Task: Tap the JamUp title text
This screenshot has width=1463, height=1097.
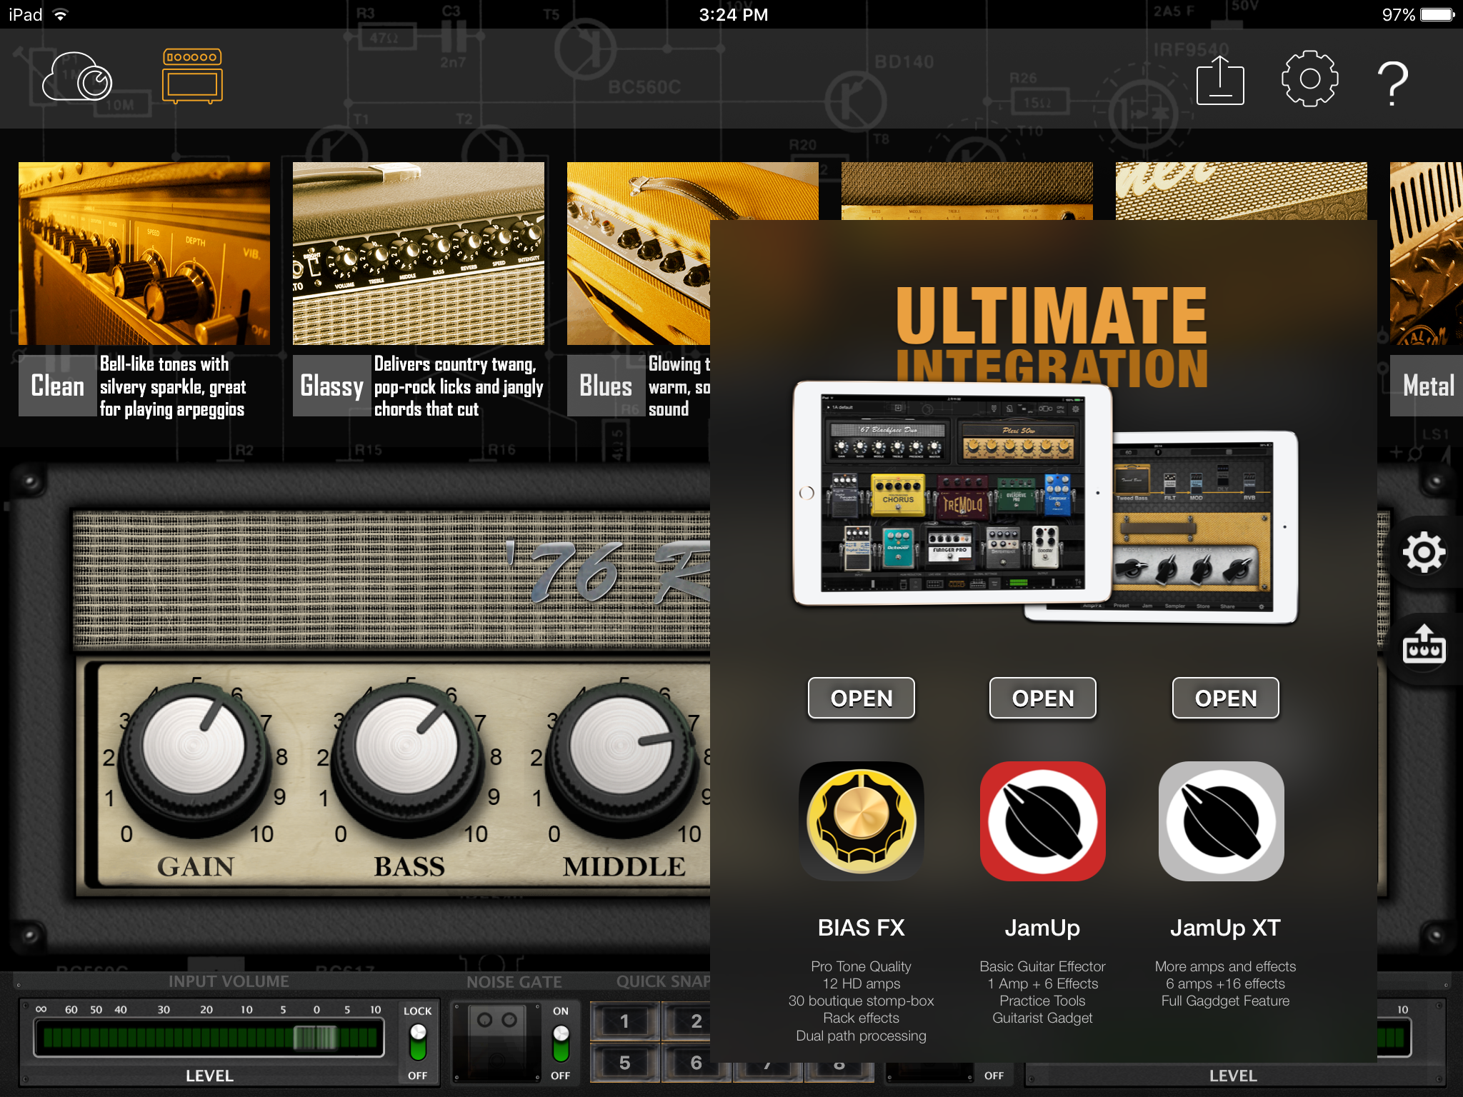Action: (x=1042, y=928)
